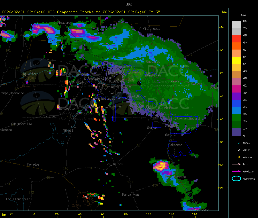Click the dBZ heading above the color scale
The height and width of the screenshot is (218, 258).
pyautogui.click(x=243, y=15)
